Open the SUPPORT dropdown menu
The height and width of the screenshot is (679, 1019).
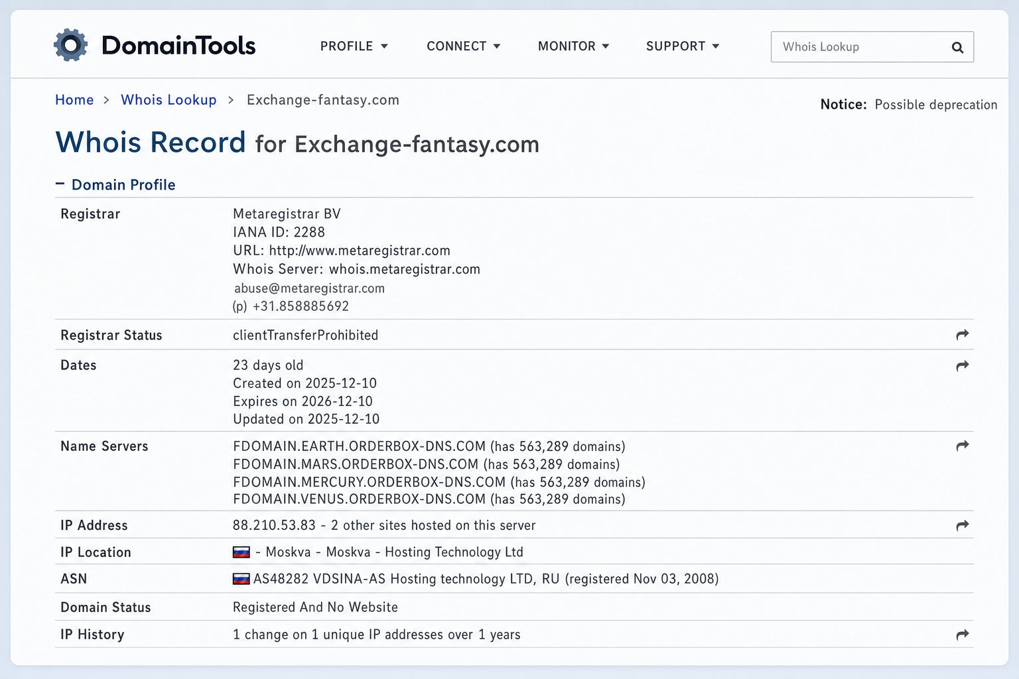point(683,46)
